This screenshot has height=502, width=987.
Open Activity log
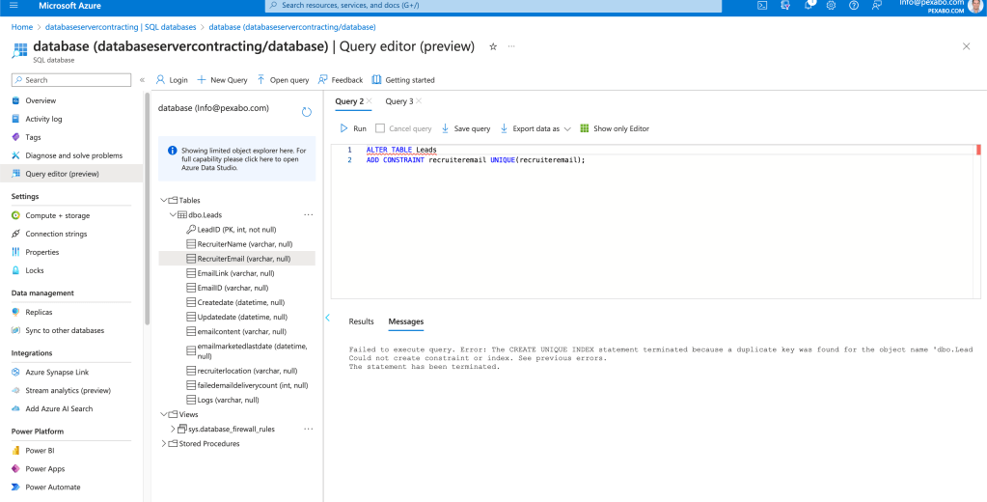[43, 119]
